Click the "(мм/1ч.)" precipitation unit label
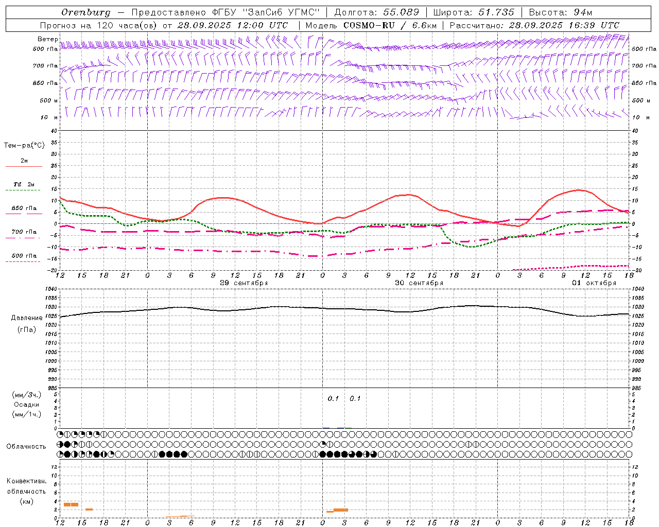 26,414
